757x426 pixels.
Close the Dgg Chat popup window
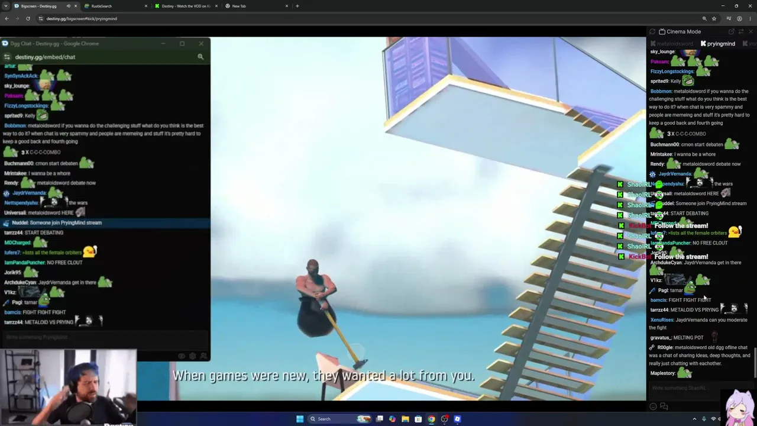tap(201, 43)
